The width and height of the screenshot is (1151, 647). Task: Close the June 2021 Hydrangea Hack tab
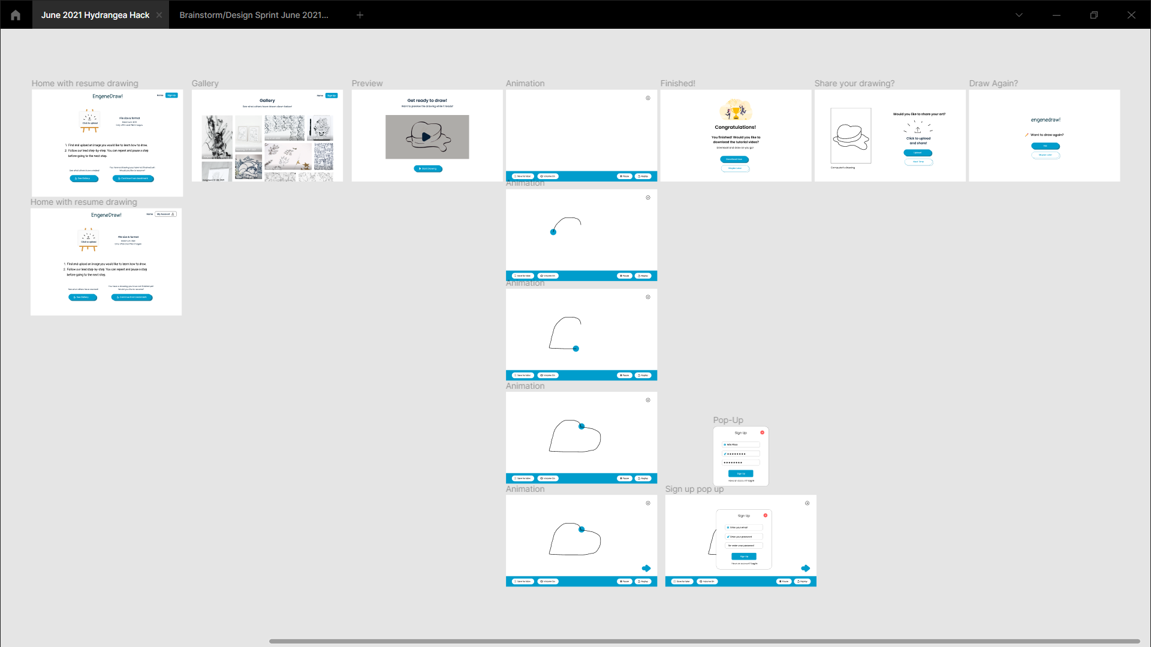click(159, 15)
